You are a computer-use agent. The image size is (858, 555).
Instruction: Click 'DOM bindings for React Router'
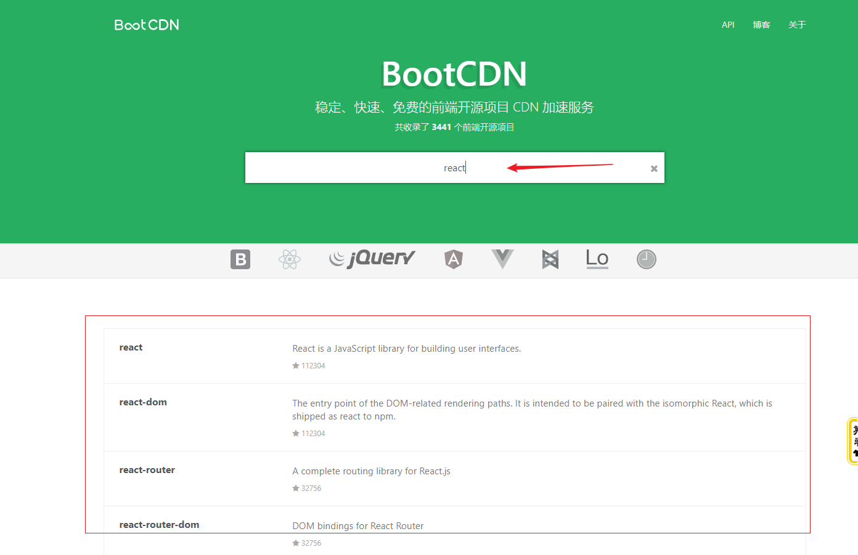pos(358,526)
